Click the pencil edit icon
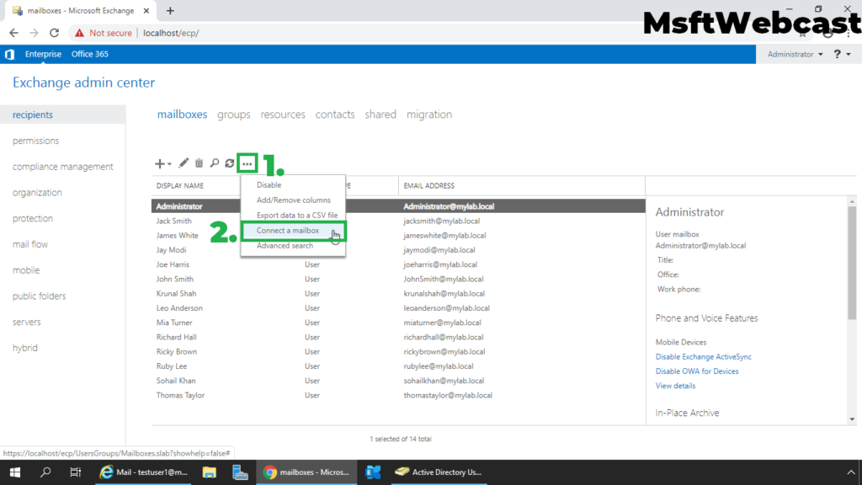The height and width of the screenshot is (485, 862). pyautogui.click(x=183, y=163)
